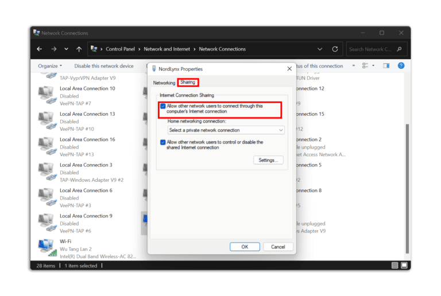The width and height of the screenshot is (441, 296).
Task: Select the Wi-Fi adapter icon
Action: pos(47,248)
